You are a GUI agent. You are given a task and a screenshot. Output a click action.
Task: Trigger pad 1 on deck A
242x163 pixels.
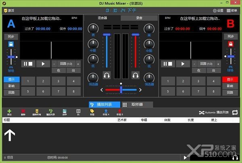28,81
